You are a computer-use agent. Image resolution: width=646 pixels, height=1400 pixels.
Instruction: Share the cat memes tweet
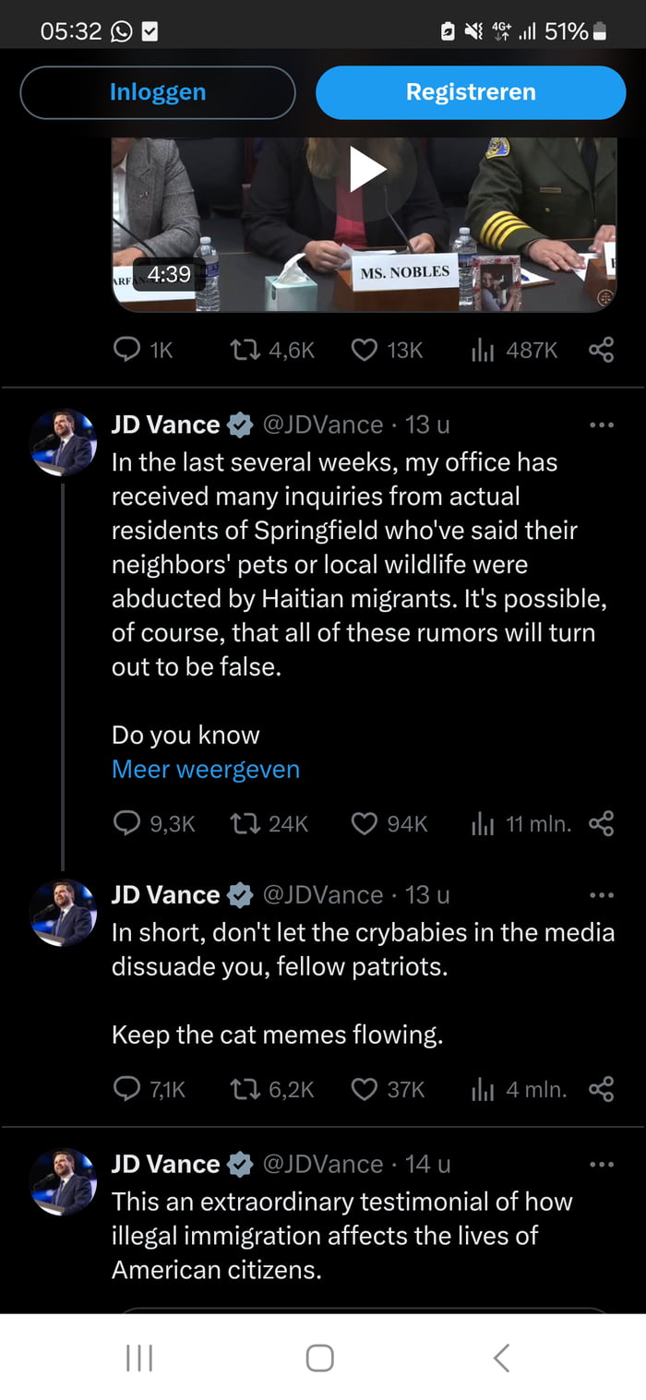point(601,1090)
